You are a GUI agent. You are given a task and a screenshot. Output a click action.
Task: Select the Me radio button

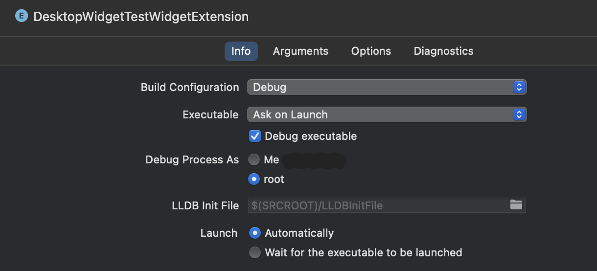(x=254, y=159)
